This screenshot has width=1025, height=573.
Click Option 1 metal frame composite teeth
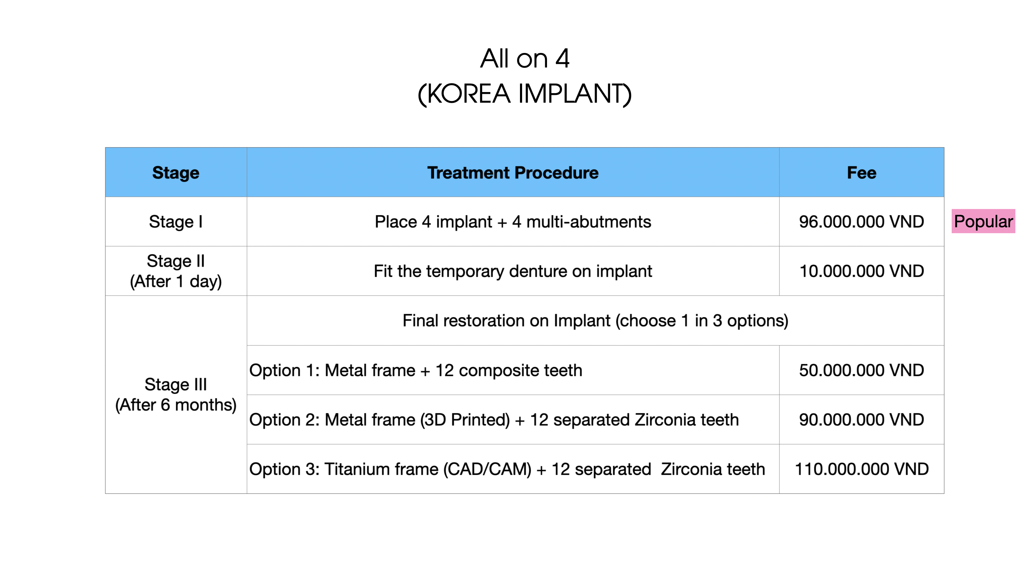415,370
